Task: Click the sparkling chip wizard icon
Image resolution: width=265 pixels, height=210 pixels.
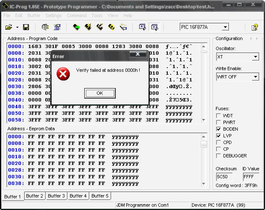Action: click(123, 27)
